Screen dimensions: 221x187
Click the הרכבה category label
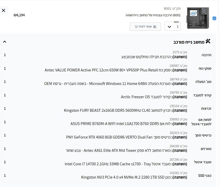[206, 55]
